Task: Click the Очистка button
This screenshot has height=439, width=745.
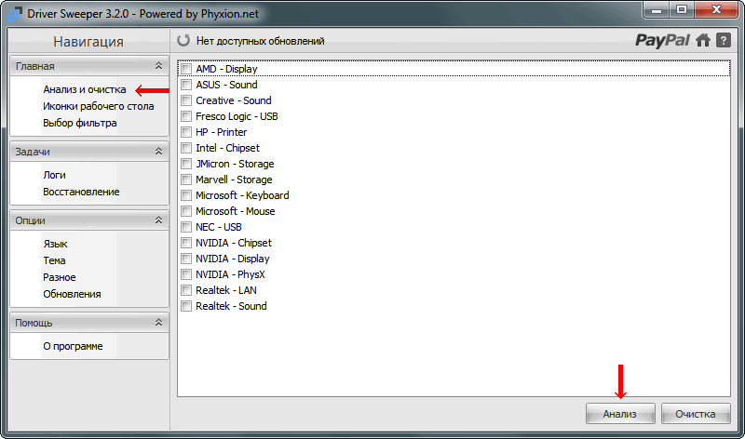Action: pos(696,414)
